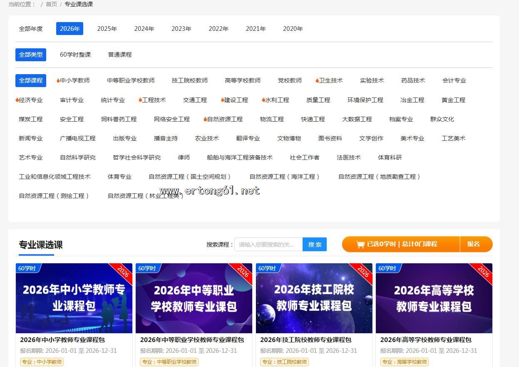Open the 经济专业 hot category
519x367 pixels.
click(30, 100)
